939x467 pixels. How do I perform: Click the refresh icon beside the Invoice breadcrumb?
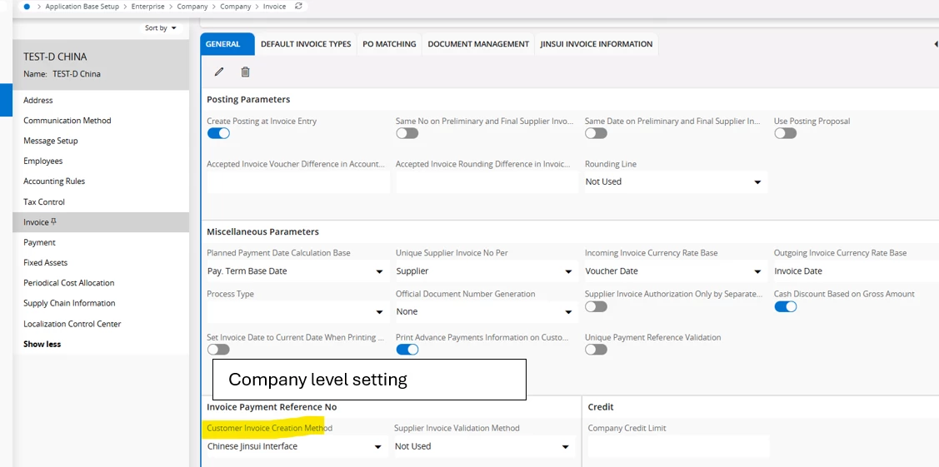click(299, 6)
